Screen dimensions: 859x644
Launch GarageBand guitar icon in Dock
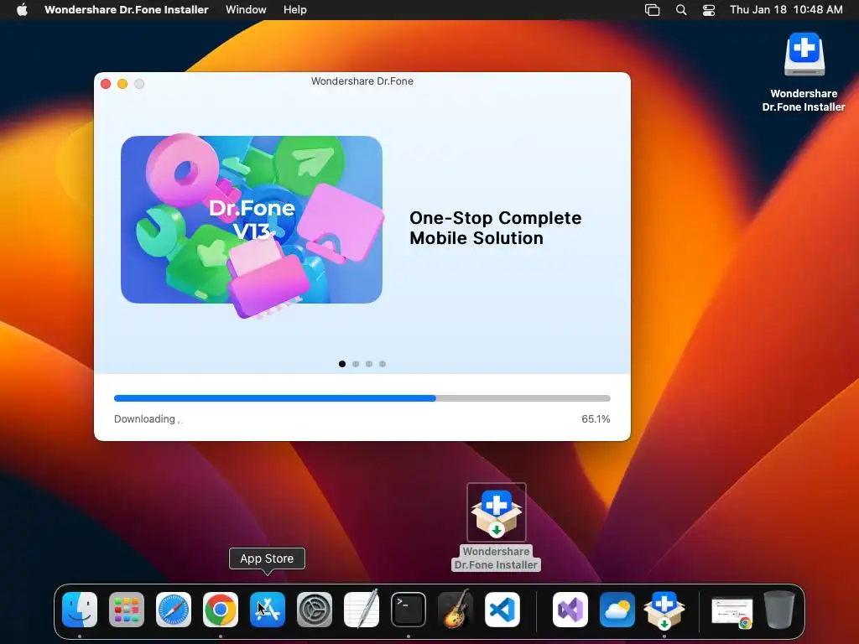(x=456, y=609)
